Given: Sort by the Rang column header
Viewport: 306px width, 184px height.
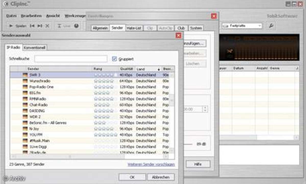Looking at the screenshot, I should pyautogui.click(x=106, y=69).
